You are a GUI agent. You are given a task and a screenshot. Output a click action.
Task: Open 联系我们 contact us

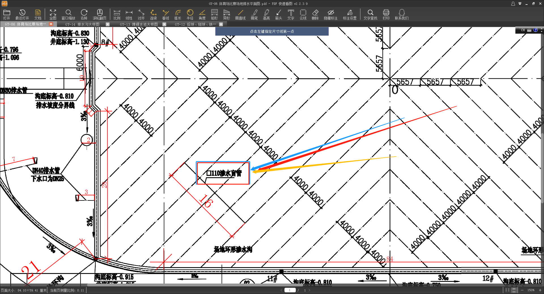pyautogui.click(x=401, y=14)
